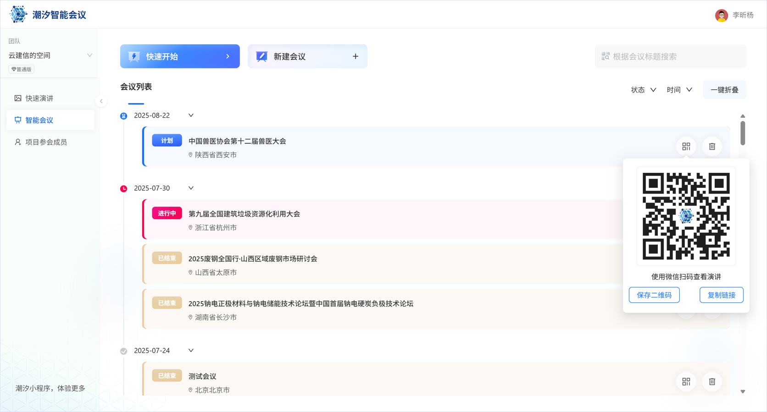The image size is (767, 412).
Task: Click the 项目参会成员 person icon
Action: [18, 142]
